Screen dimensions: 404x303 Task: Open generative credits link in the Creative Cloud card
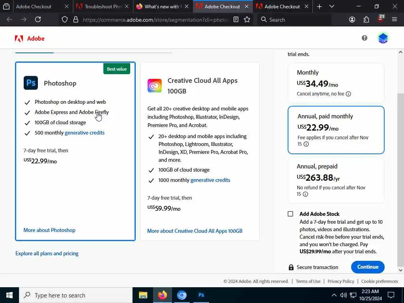pos(210,180)
